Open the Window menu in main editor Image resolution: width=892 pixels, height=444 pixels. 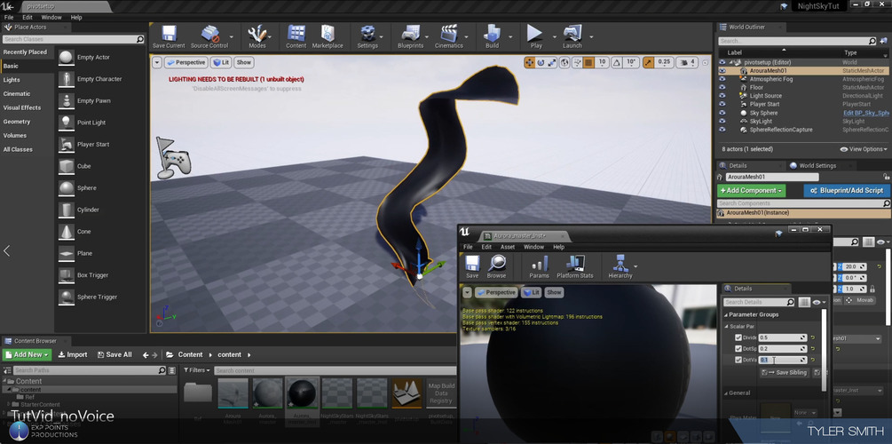point(51,18)
